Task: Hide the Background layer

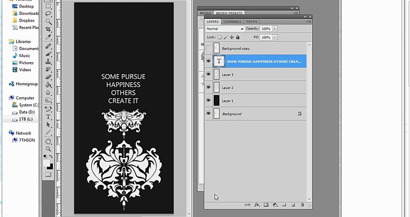Action: pos(208,114)
